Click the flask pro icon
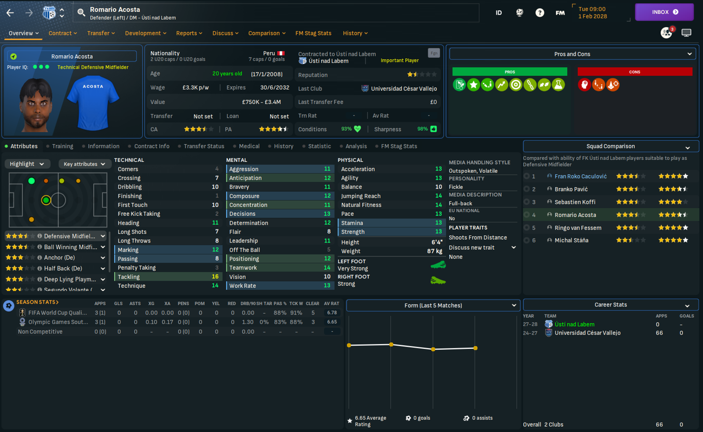 [x=558, y=85]
